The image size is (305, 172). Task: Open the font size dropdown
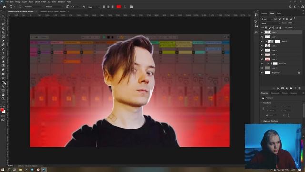click(75, 7)
